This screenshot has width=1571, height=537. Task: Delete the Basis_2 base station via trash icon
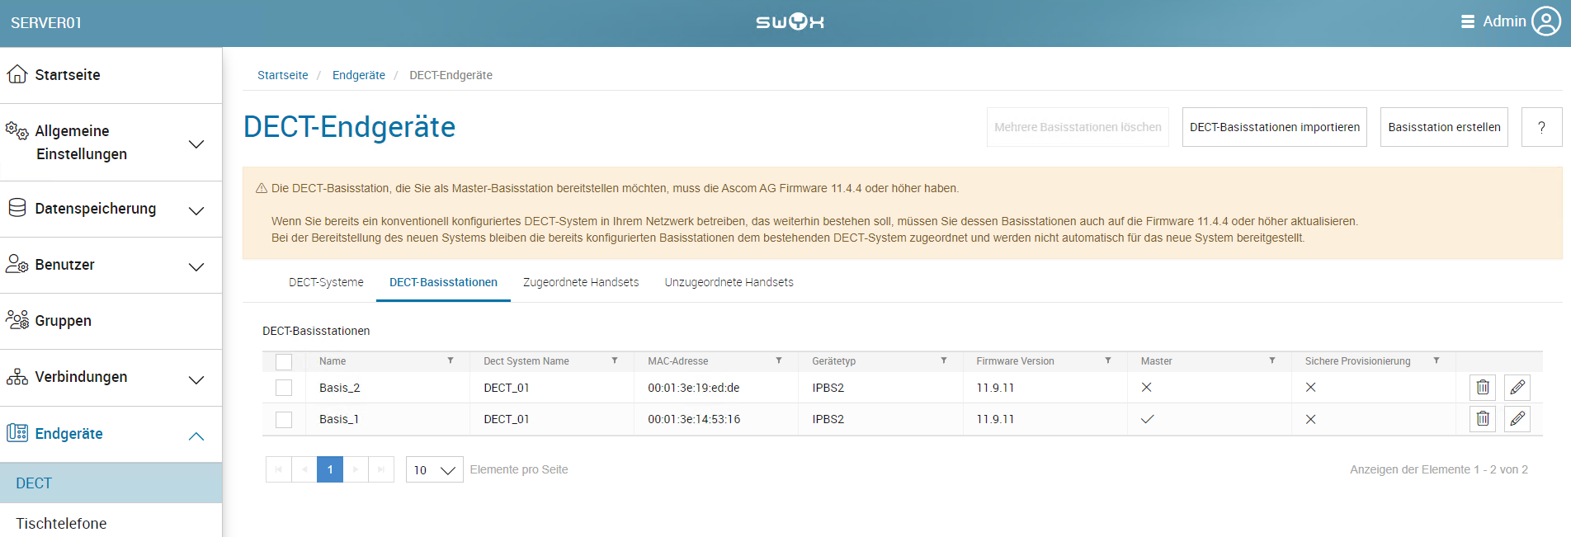pos(1482,388)
